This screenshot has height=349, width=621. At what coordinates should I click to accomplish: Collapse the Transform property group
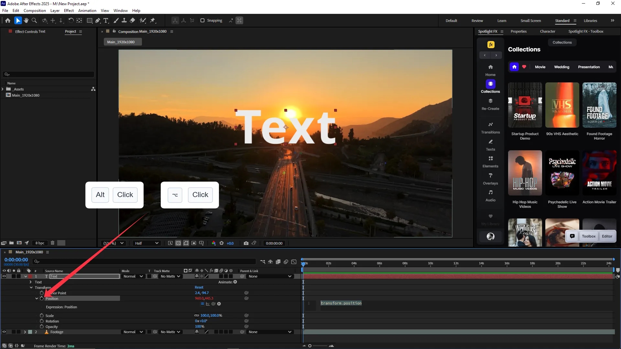coord(31,288)
